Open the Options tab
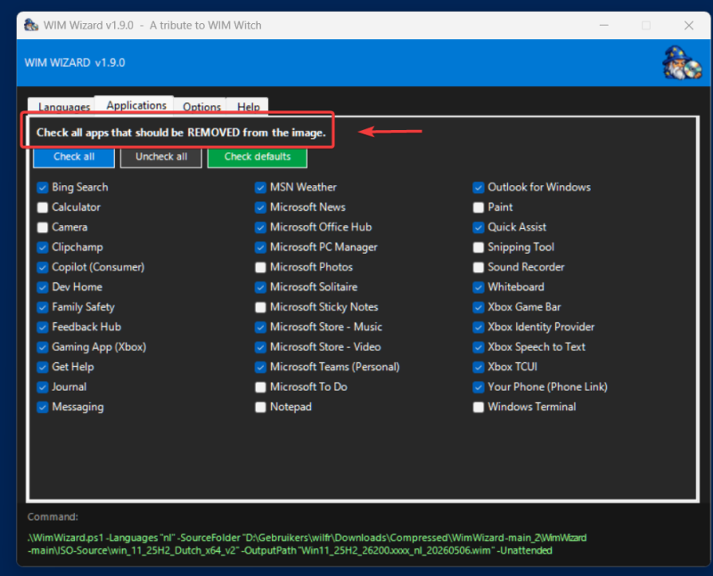The image size is (713, 576). 201,107
